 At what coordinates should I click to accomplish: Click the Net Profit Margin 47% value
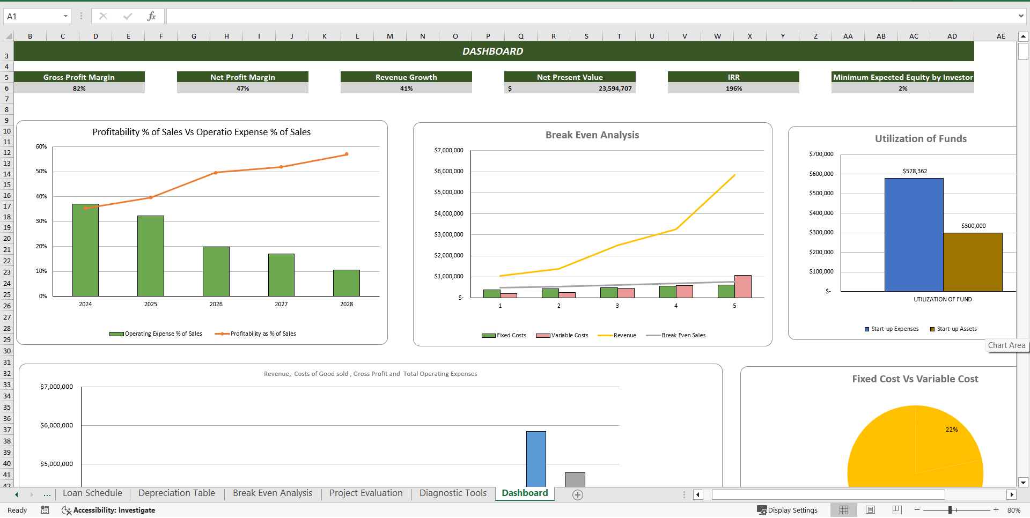pos(242,88)
